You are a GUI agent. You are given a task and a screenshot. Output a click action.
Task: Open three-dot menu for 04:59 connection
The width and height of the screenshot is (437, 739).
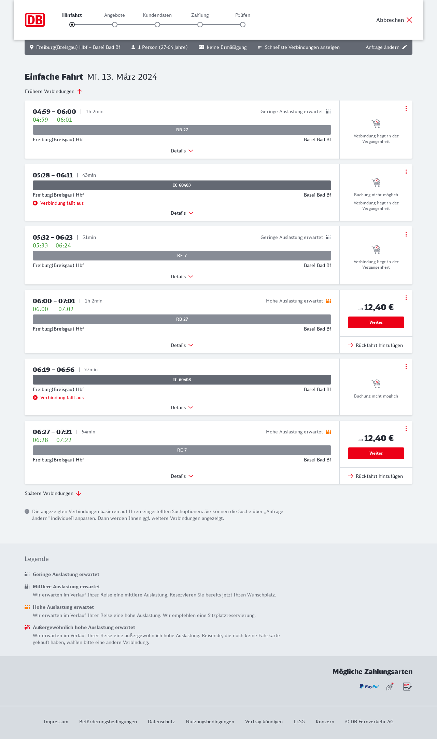point(406,108)
